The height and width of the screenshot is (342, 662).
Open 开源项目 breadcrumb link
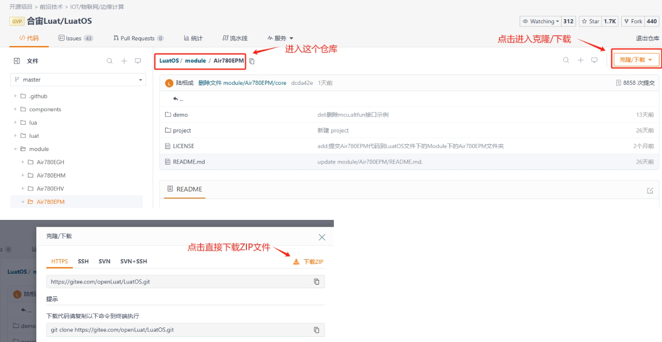click(21, 7)
